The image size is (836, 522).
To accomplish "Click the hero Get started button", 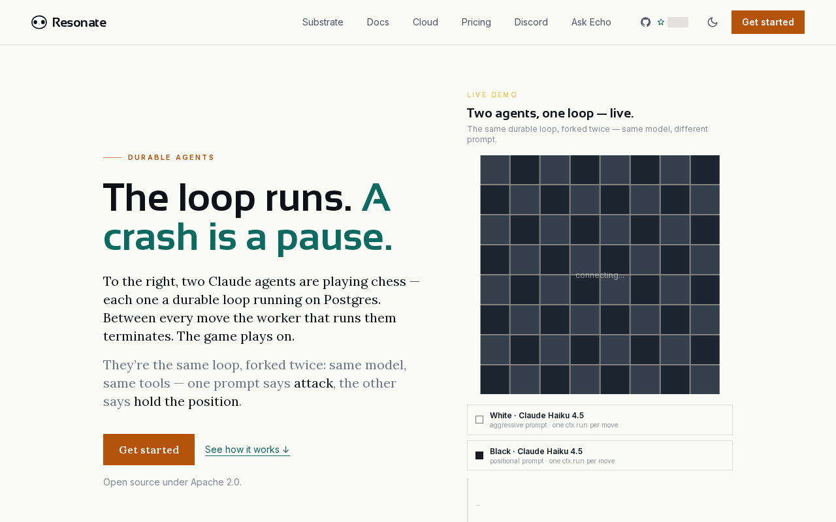I will click(149, 450).
